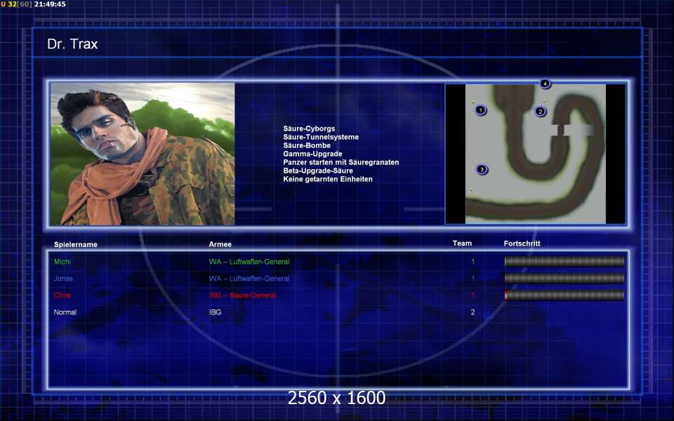Click start position marker 1 on the map

481,110
